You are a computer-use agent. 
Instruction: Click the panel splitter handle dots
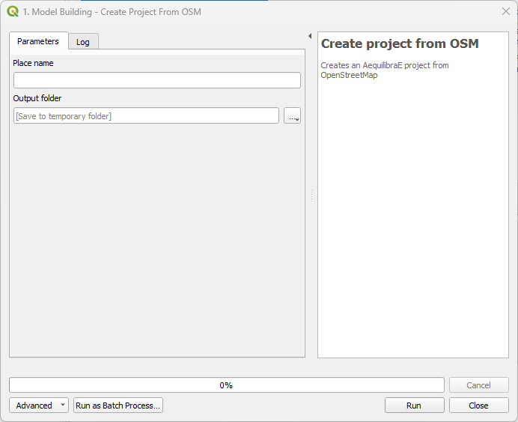tap(311, 196)
